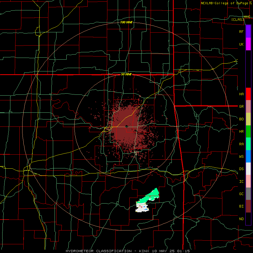Click the black radar site dot at center

click(127, 126)
